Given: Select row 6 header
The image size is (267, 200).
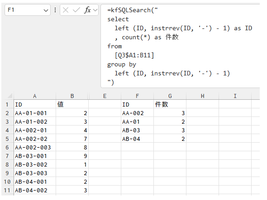Looking at the screenshot, I should pos(7,147).
